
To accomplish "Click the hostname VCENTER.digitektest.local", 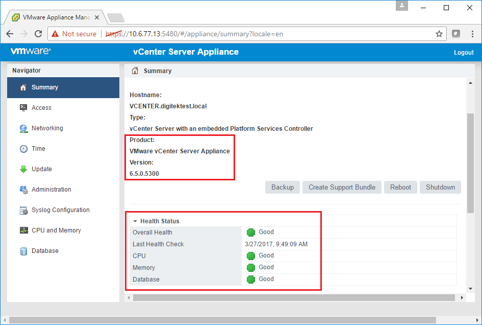I will 168,106.
